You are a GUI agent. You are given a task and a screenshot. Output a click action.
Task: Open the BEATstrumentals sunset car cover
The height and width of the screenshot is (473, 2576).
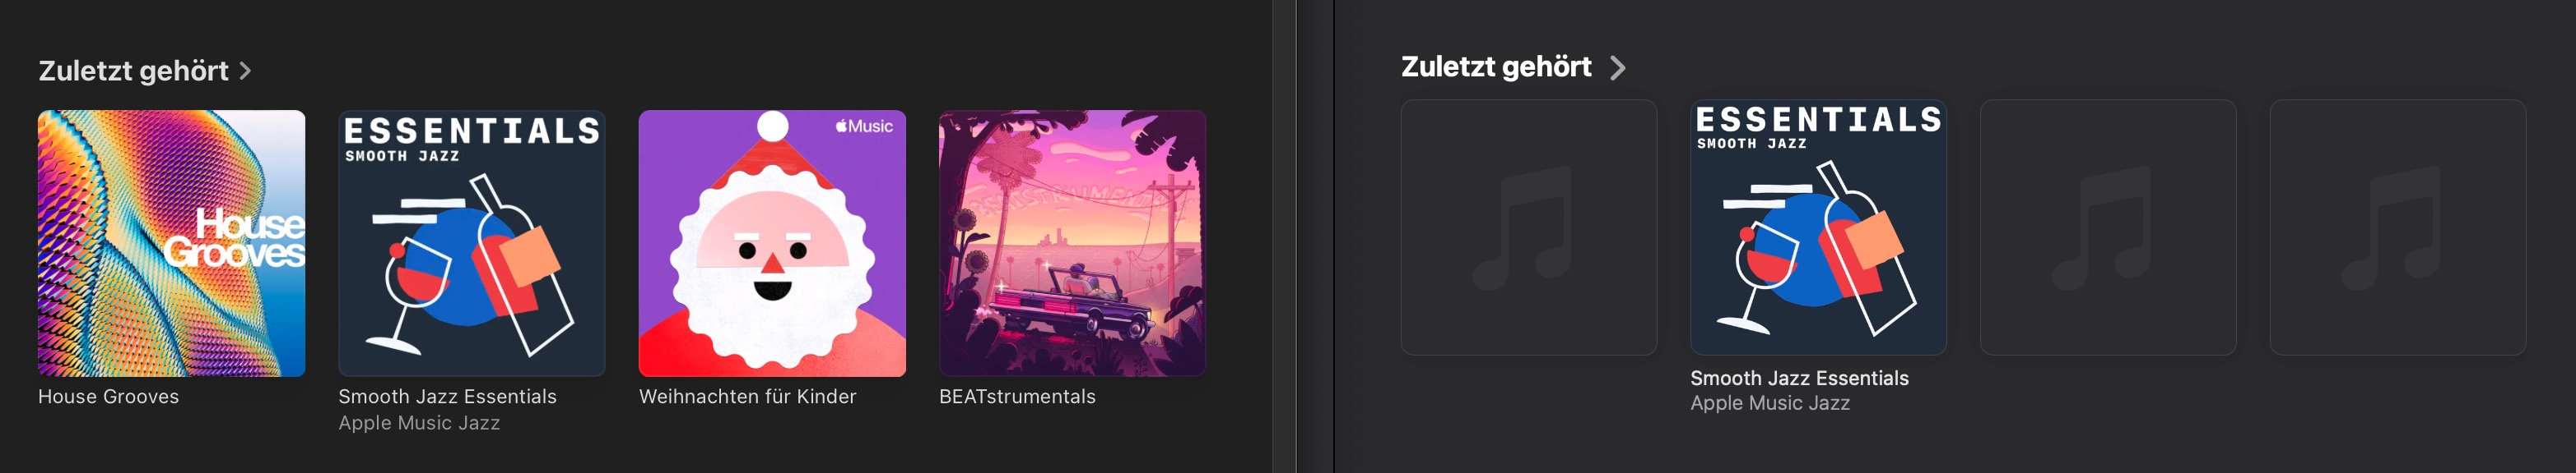tap(1072, 244)
